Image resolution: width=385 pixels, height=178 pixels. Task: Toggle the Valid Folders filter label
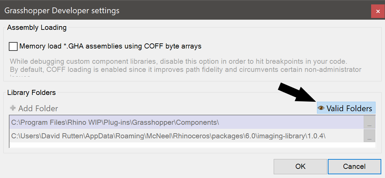[349, 108]
